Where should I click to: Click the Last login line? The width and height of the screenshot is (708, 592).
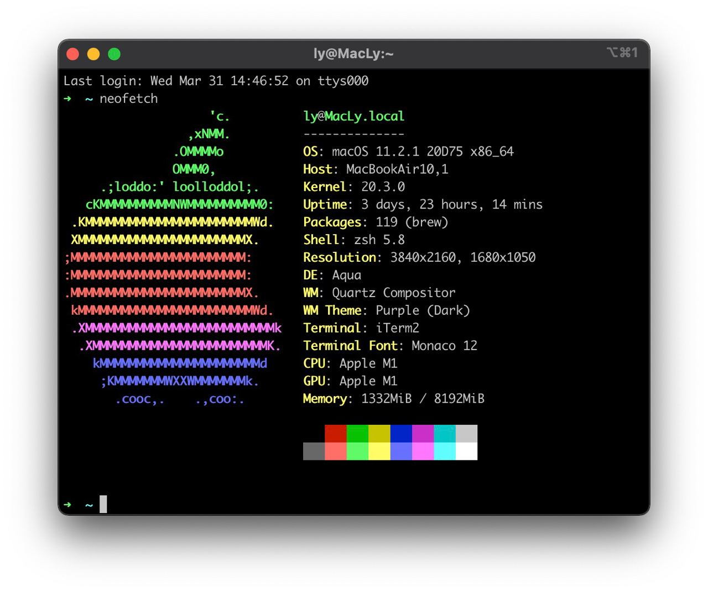tap(216, 81)
